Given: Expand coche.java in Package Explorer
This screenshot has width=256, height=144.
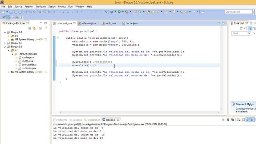Looking at the screenshot, I should [x=16, y=58].
